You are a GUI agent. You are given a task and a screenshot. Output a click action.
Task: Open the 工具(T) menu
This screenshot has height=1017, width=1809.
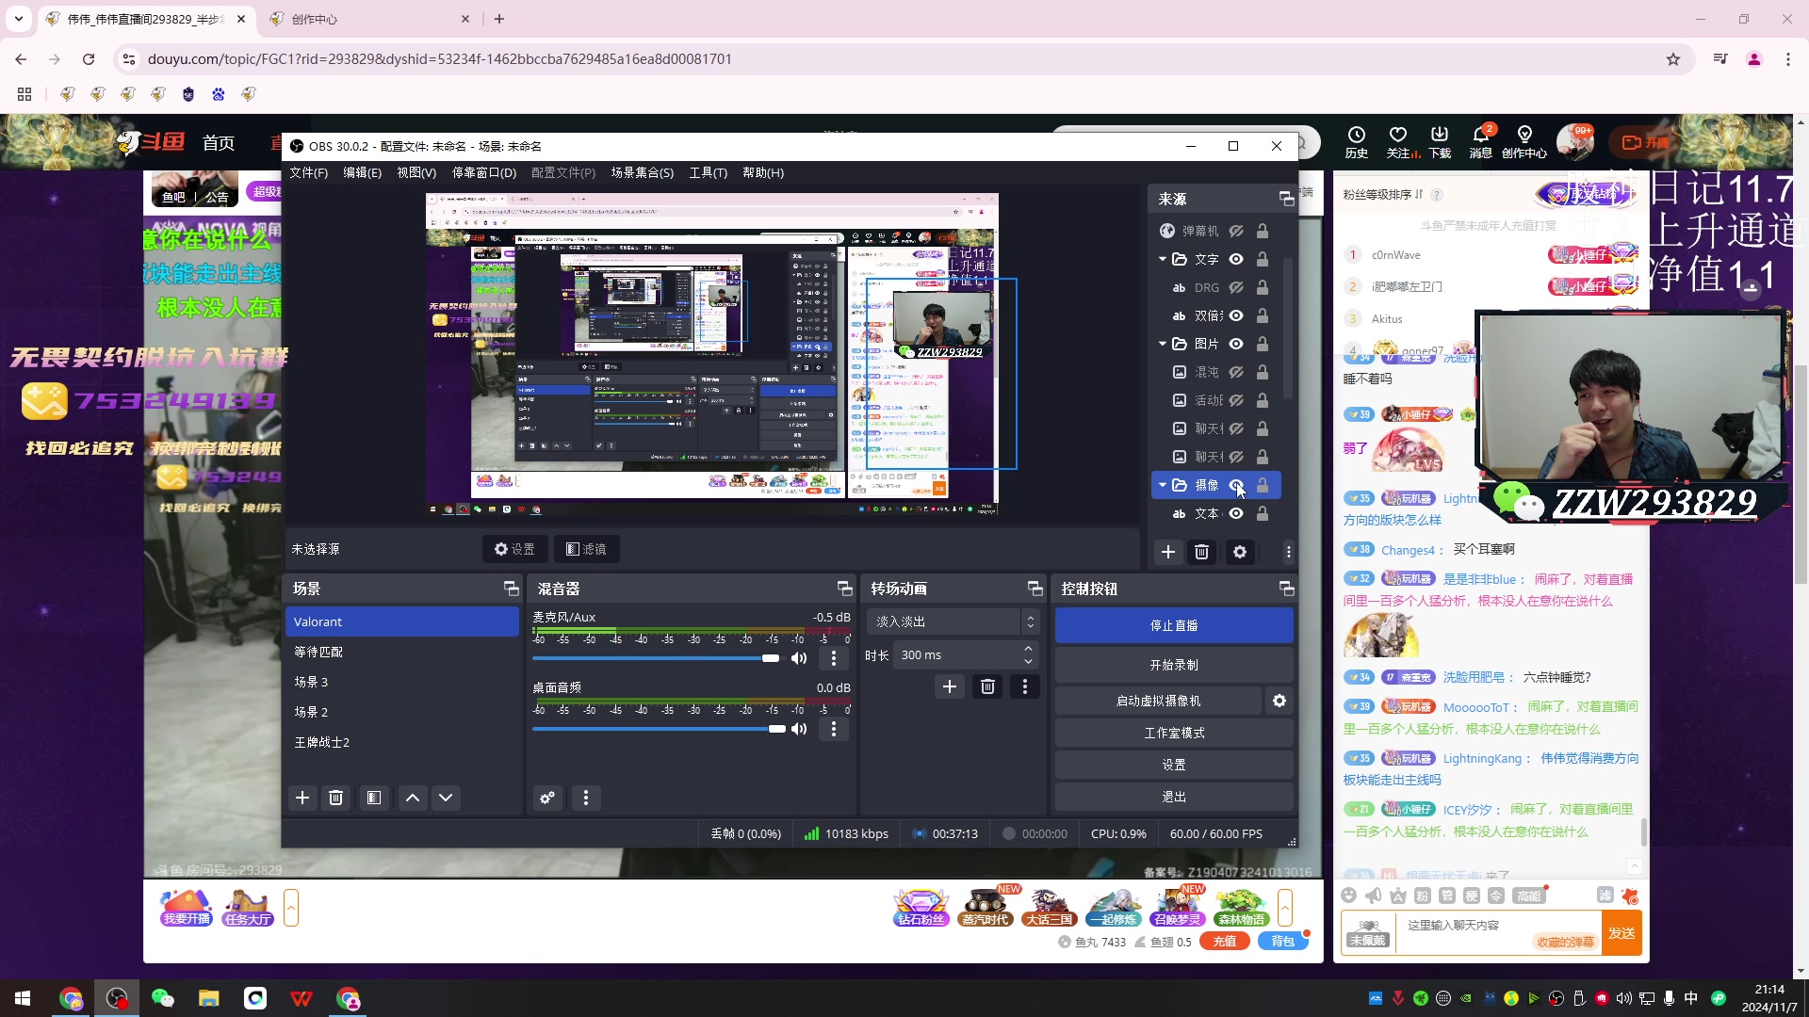(708, 172)
